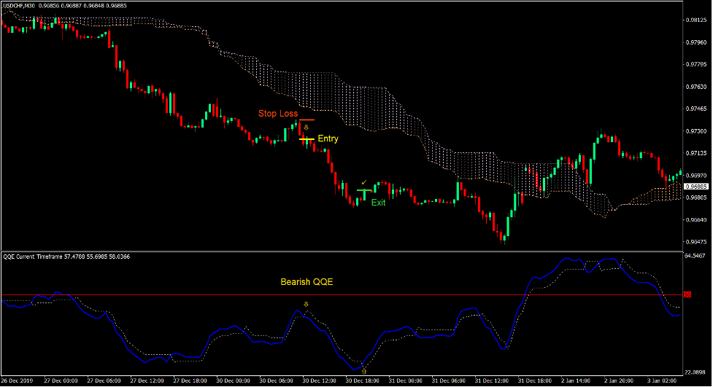Click the 30 Dec 12:00 time label

point(319,380)
